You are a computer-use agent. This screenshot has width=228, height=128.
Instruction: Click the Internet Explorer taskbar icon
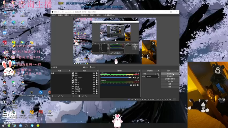15,126
